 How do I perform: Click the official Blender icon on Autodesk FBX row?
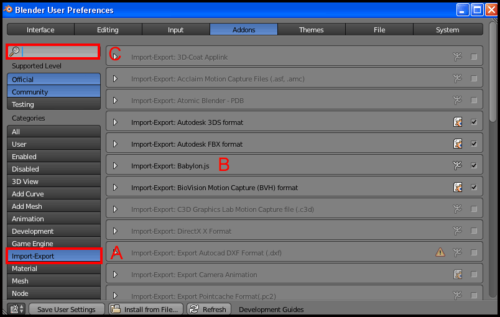pos(458,144)
